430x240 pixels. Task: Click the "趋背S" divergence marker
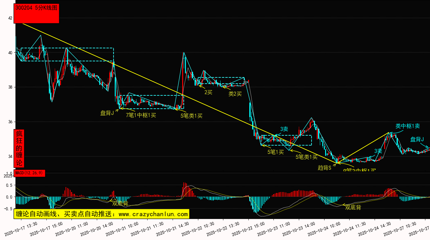(x=325, y=168)
